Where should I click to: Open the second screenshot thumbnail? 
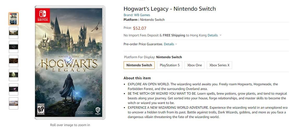(x=14, y=33)
